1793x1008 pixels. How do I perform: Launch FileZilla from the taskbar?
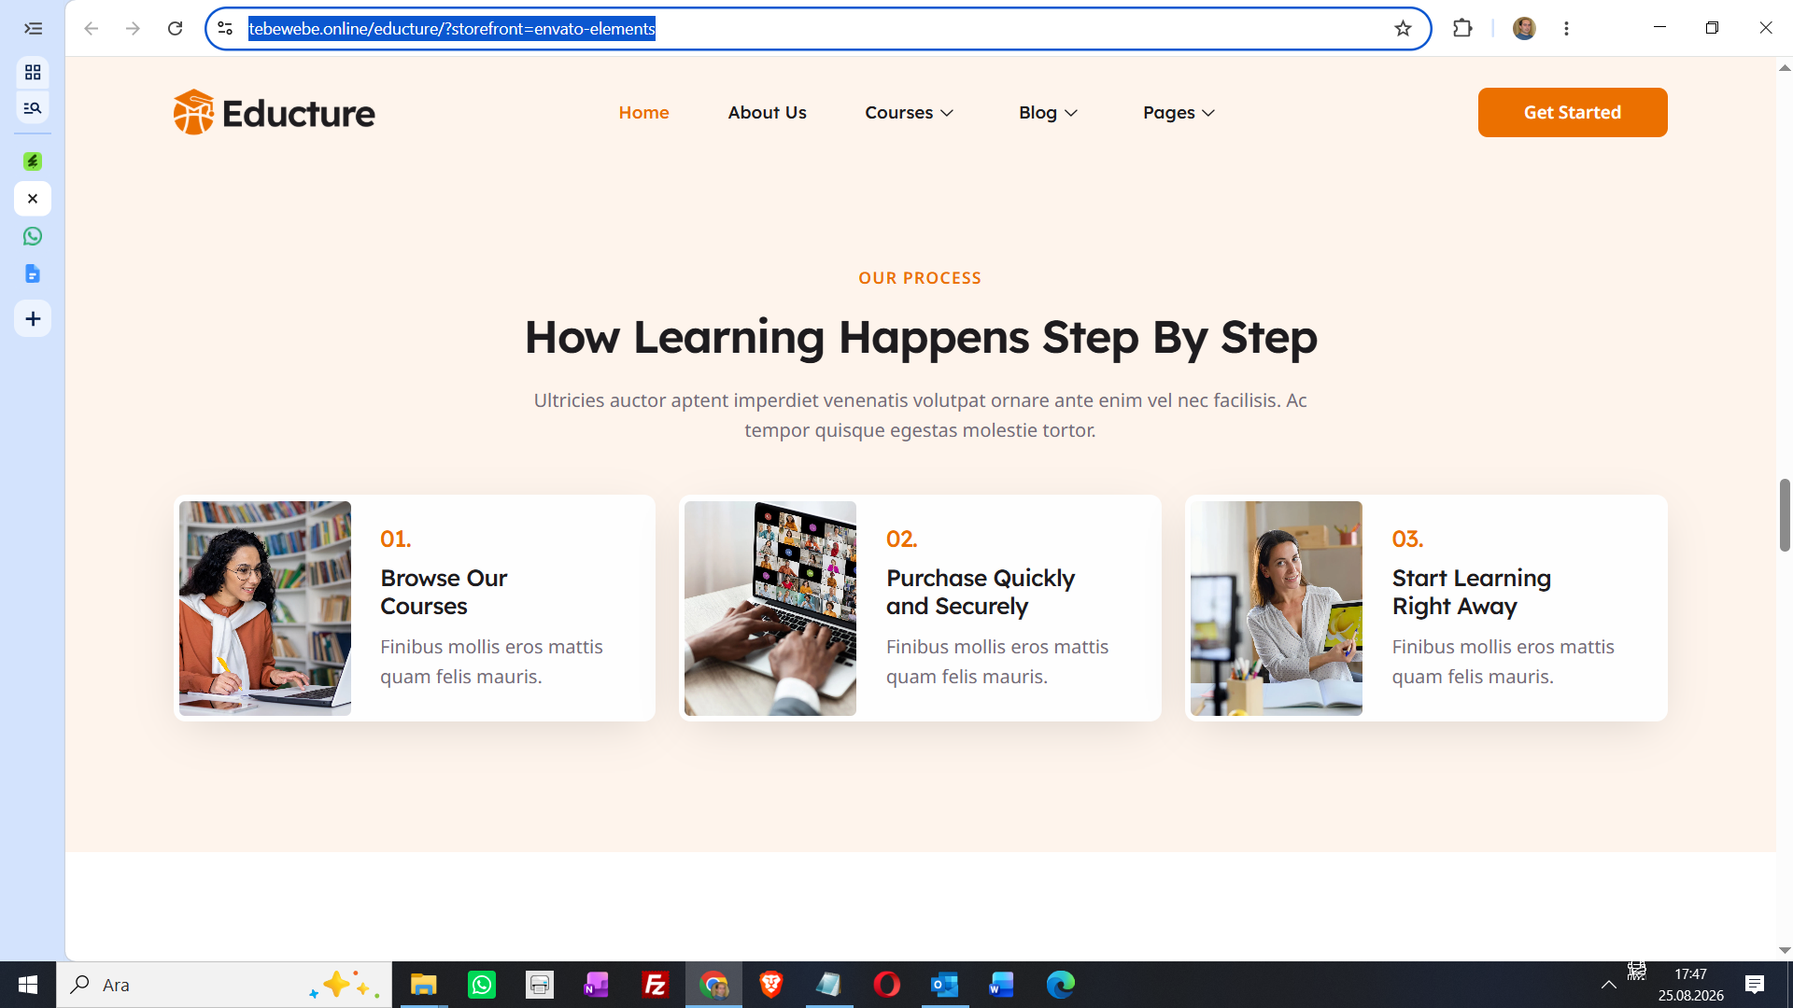(656, 985)
